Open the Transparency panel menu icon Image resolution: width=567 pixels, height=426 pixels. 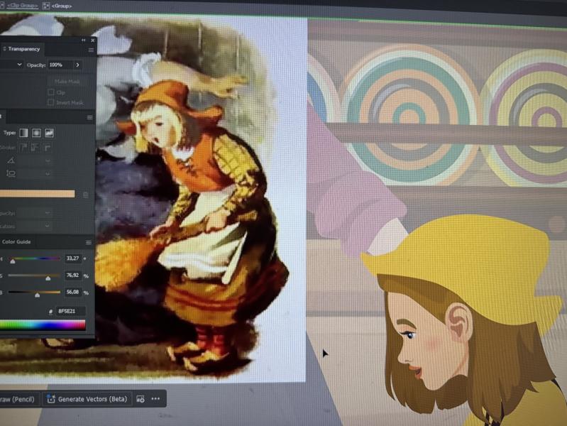click(91, 50)
